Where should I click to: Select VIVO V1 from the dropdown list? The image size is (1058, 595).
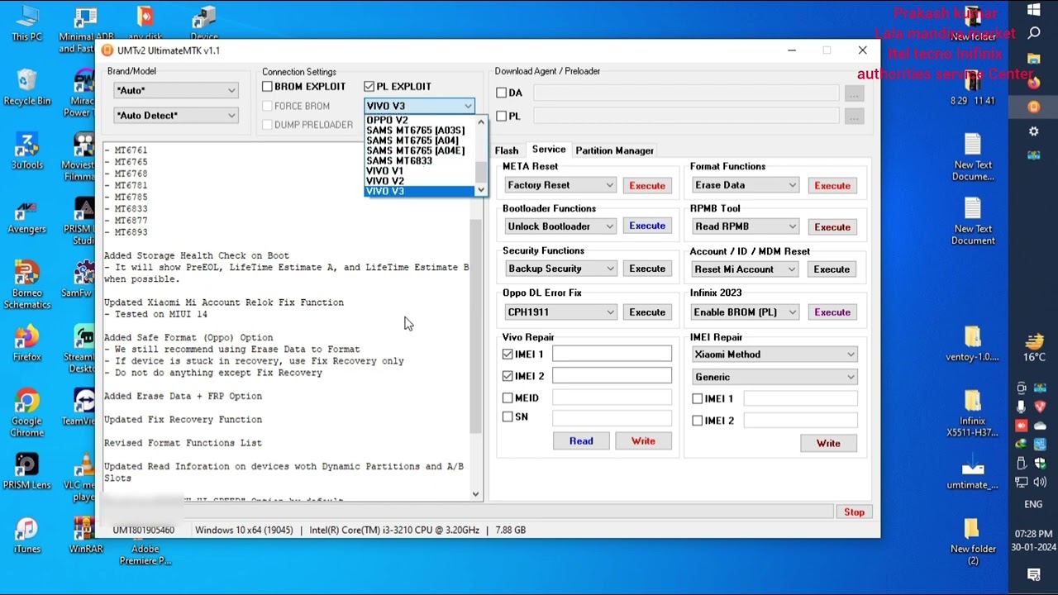[x=385, y=171]
